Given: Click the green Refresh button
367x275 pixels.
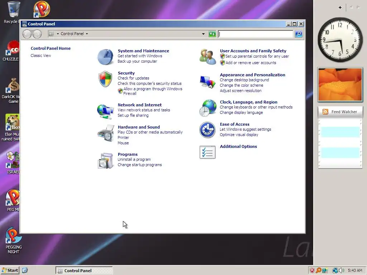Looking at the screenshot, I should 212,34.
